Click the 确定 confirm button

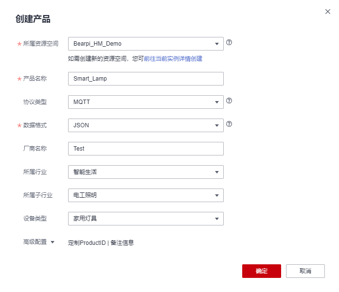tap(262, 271)
